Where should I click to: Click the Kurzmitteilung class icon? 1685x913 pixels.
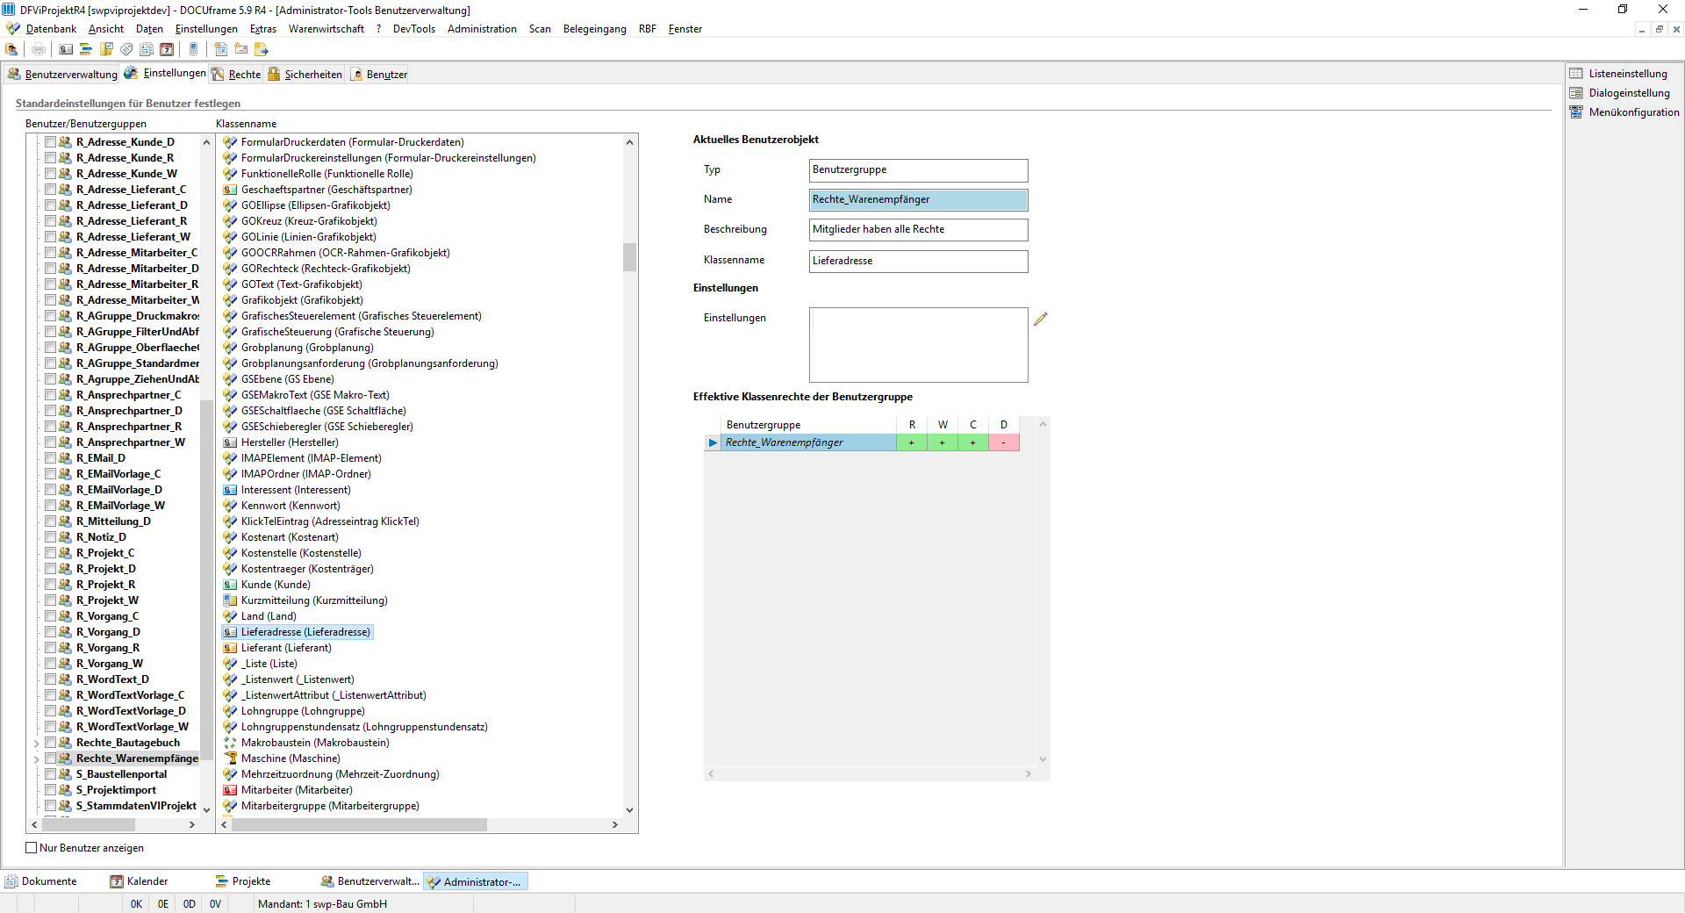(230, 600)
